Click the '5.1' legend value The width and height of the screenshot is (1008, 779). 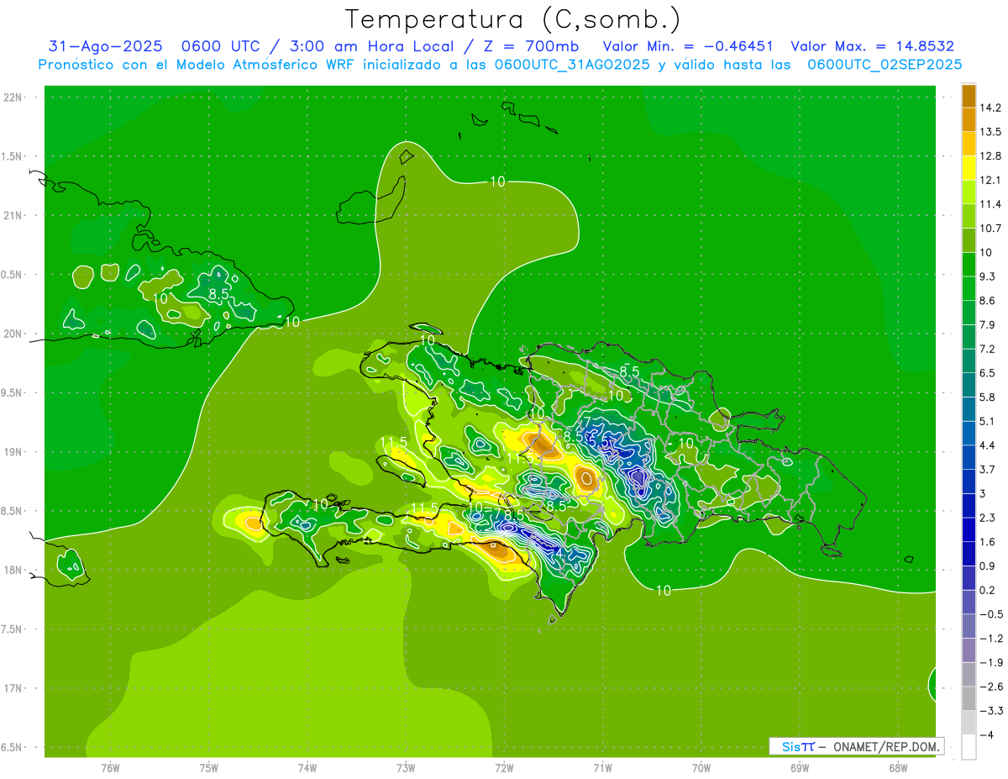(988, 422)
